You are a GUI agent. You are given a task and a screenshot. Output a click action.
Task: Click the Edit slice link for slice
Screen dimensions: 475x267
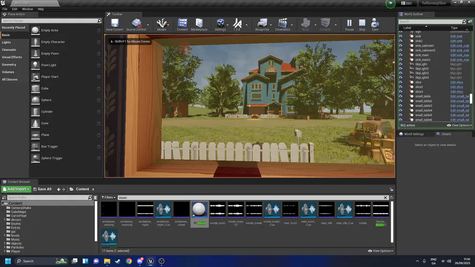point(457,82)
